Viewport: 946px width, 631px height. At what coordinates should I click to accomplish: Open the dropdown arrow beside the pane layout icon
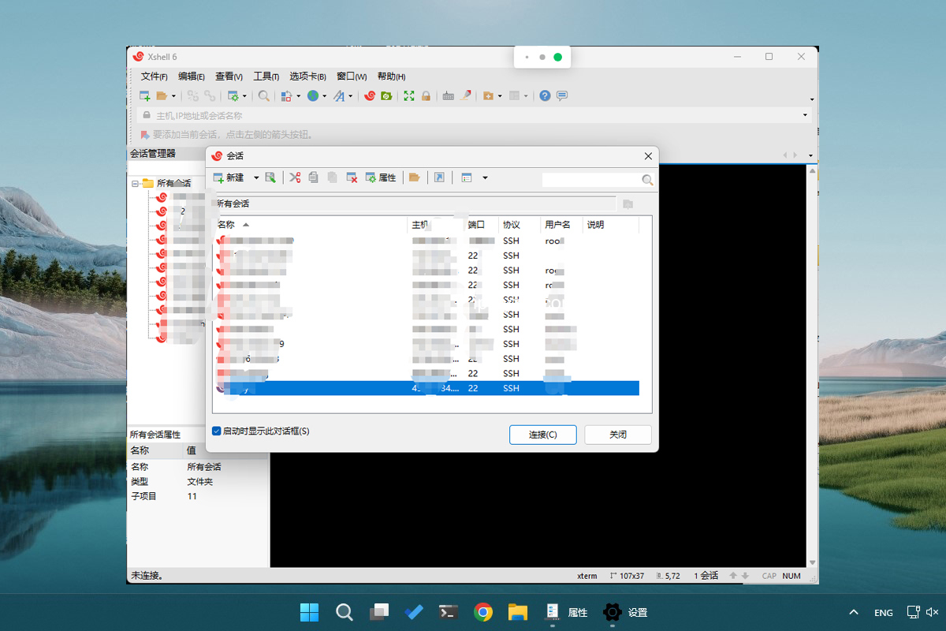click(x=526, y=96)
